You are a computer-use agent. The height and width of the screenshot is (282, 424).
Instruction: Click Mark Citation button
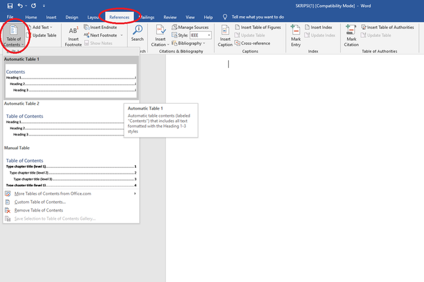point(351,36)
